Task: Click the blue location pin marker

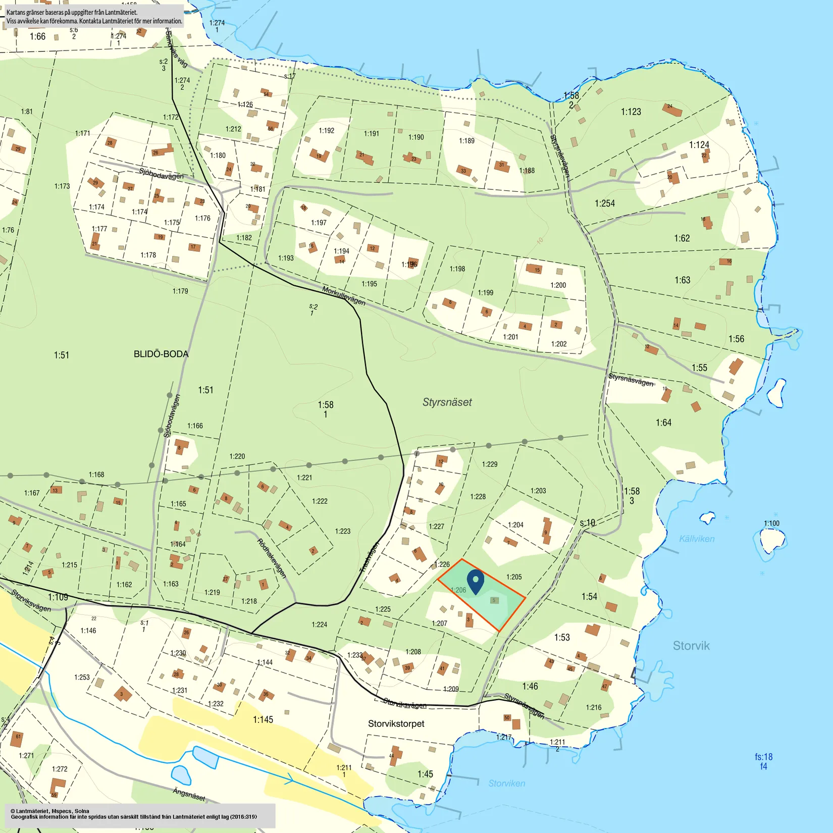Action: pyautogui.click(x=475, y=582)
